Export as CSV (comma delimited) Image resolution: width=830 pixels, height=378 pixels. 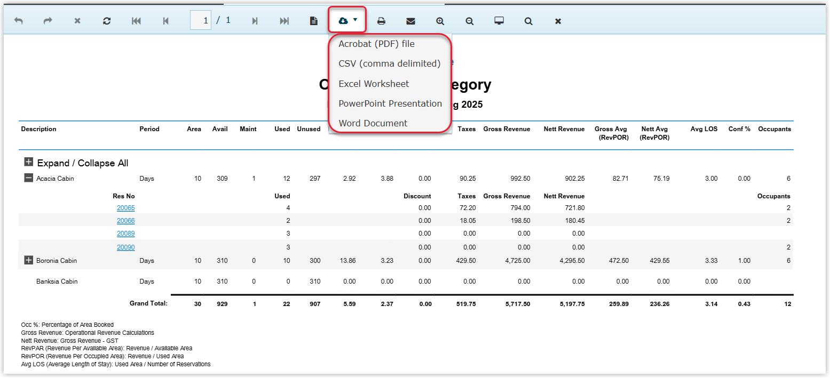point(390,63)
